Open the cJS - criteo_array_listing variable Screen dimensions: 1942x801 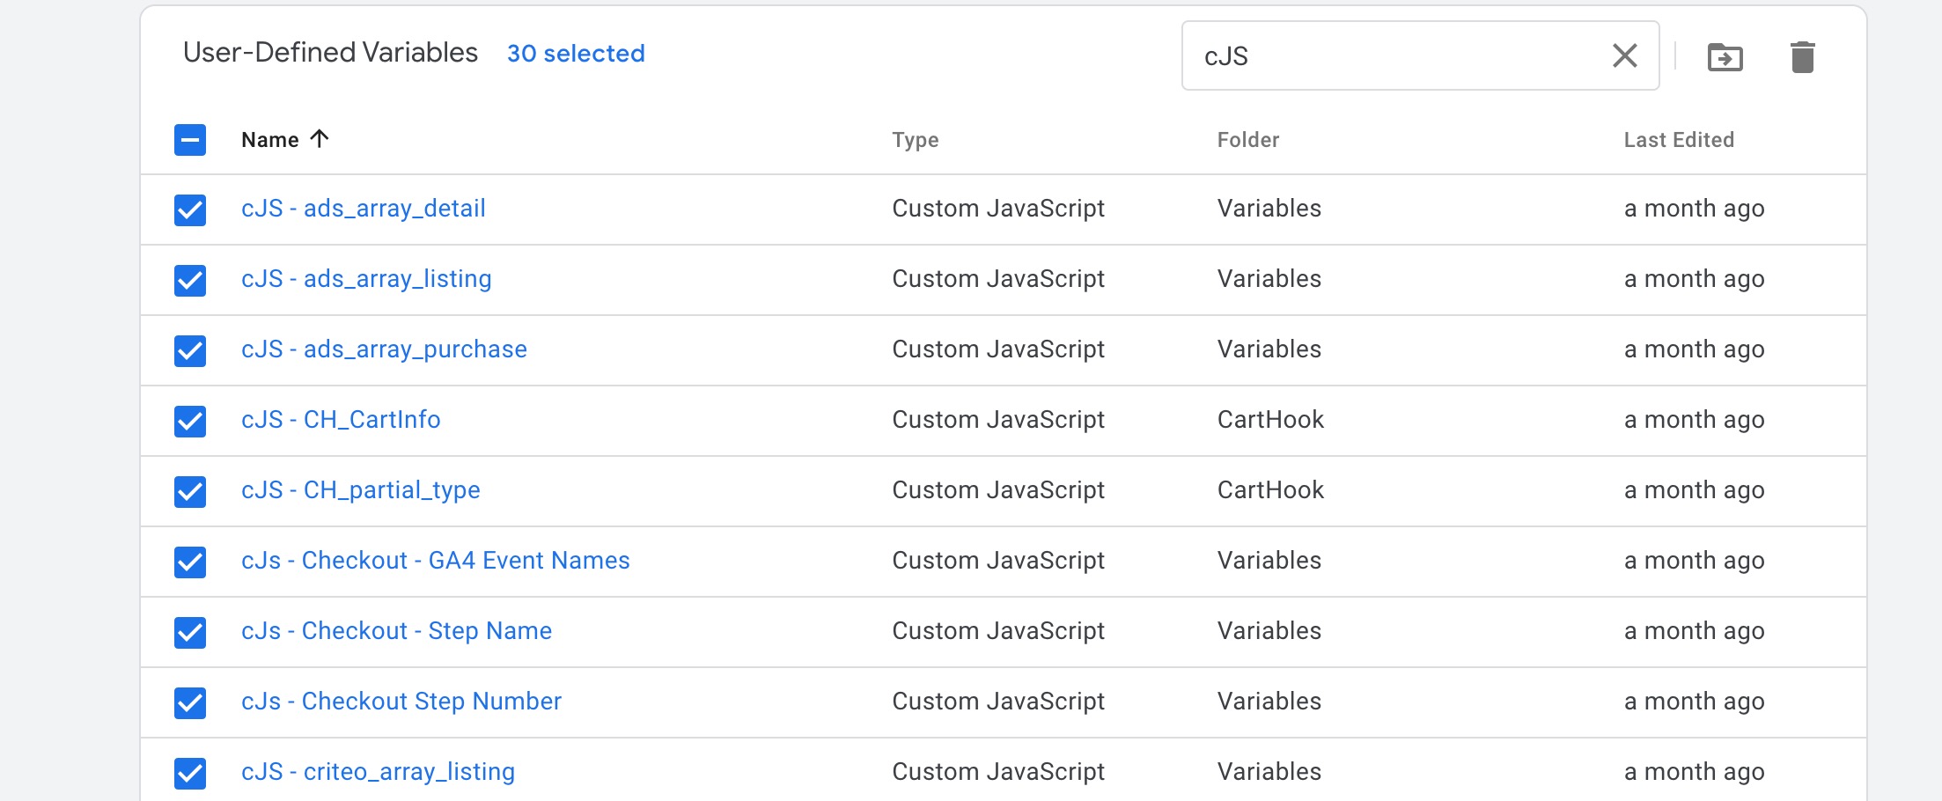[379, 772]
